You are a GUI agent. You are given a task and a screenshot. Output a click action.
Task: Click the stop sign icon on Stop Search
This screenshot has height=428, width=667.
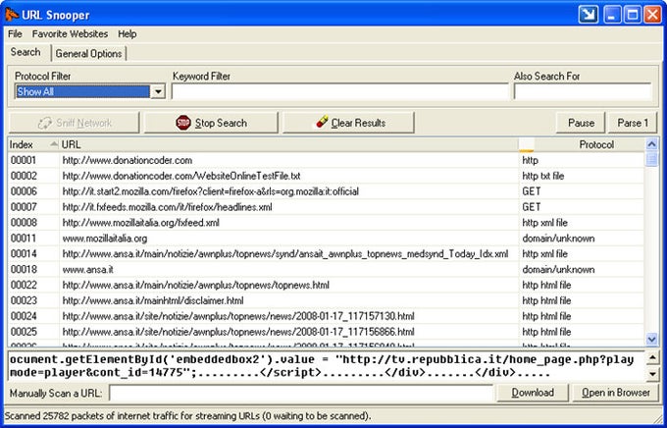(183, 123)
